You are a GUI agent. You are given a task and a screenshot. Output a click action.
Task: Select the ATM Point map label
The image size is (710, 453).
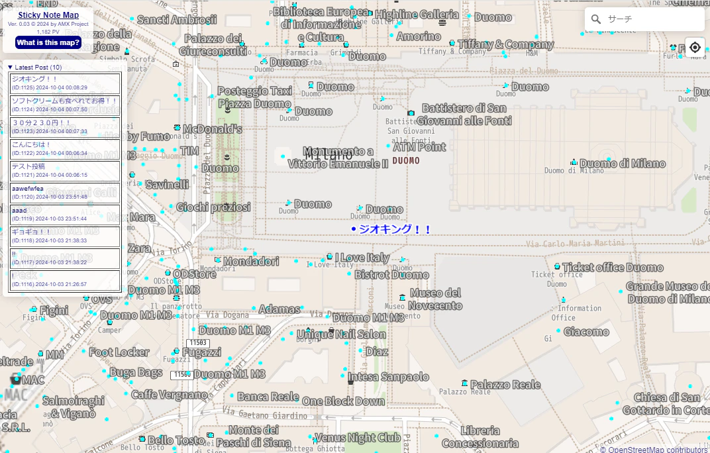(x=419, y=147)
